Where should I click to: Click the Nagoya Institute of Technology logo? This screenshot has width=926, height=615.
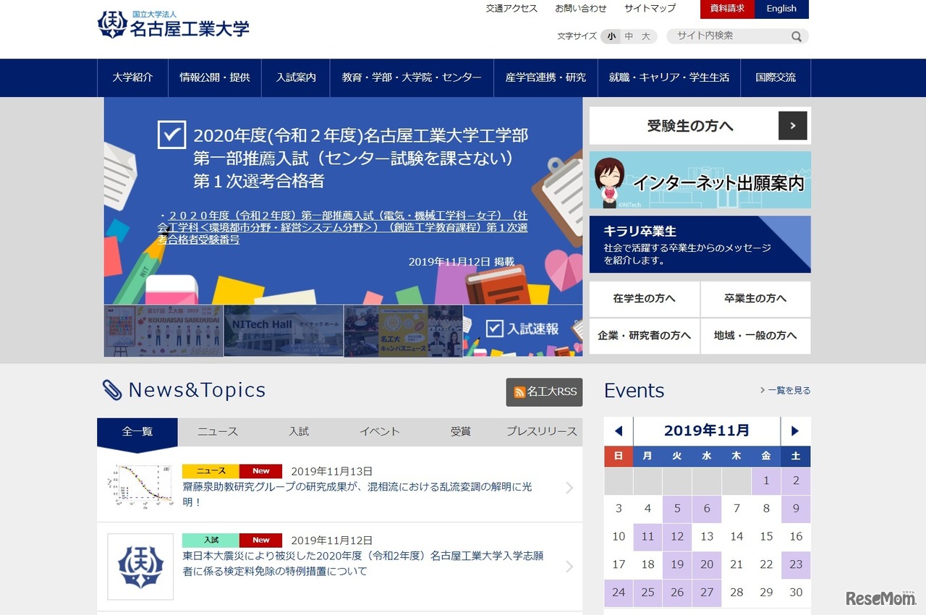pyautogui.click(x=174, y=25)
